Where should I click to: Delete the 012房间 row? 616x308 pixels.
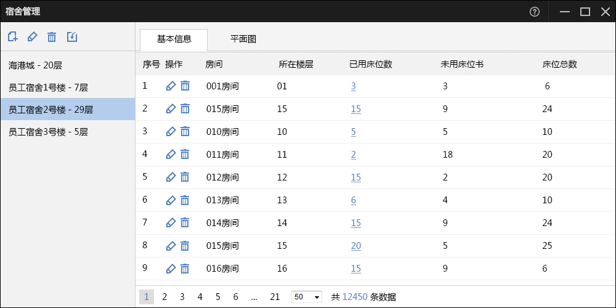185,177
